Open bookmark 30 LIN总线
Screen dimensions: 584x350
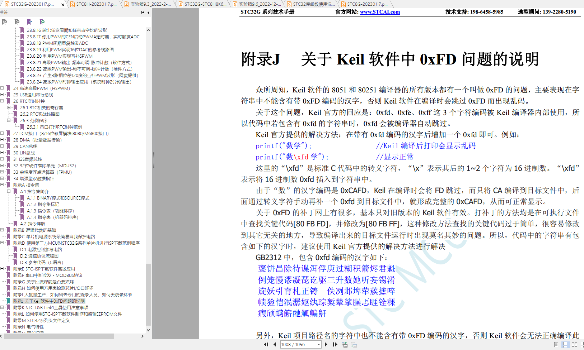(x=24, y=153)
